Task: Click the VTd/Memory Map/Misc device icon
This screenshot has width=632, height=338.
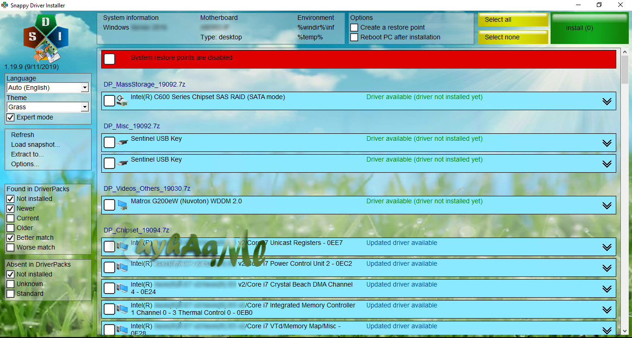Action: click(122, 330)
